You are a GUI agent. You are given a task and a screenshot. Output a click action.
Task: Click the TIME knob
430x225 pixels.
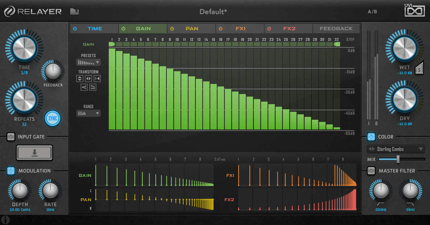[x=24, y=48]
